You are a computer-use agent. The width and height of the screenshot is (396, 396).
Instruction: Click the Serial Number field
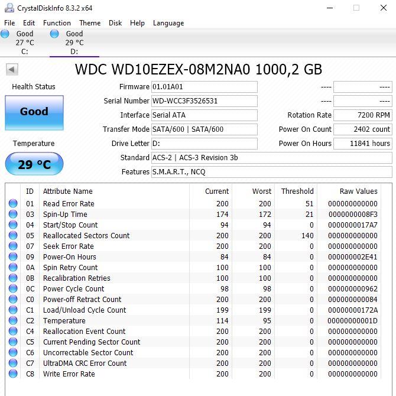click(205, 101)
